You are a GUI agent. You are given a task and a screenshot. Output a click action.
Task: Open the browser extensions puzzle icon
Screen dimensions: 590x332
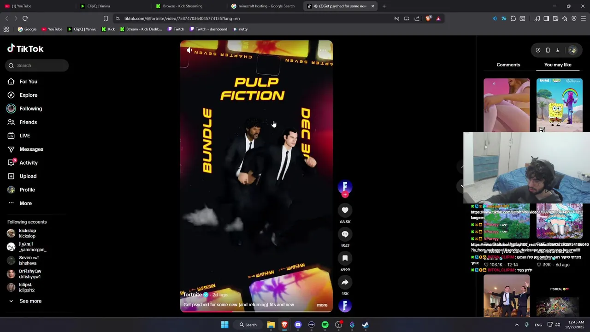(x=513, y=18)
